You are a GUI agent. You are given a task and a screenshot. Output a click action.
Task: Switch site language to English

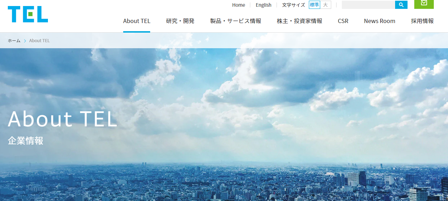[263, 5]
